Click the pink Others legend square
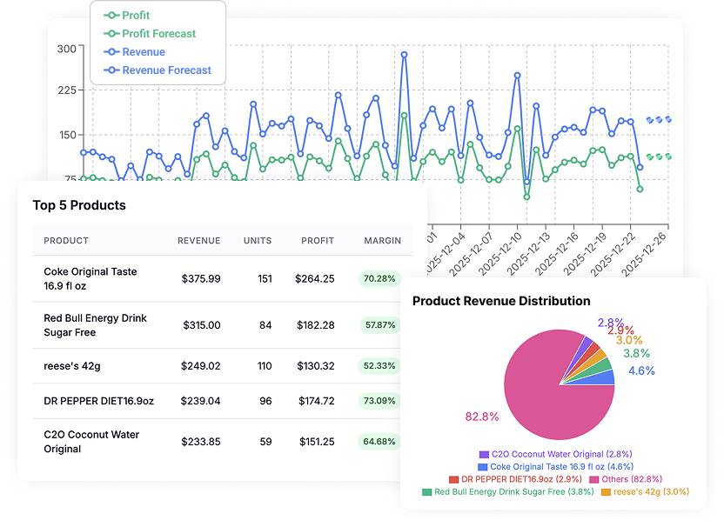Screen dimensions: 724x527 coord(594,479)
